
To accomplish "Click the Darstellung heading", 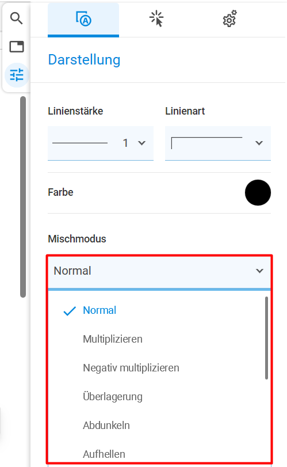I will [x=84, y=60].
